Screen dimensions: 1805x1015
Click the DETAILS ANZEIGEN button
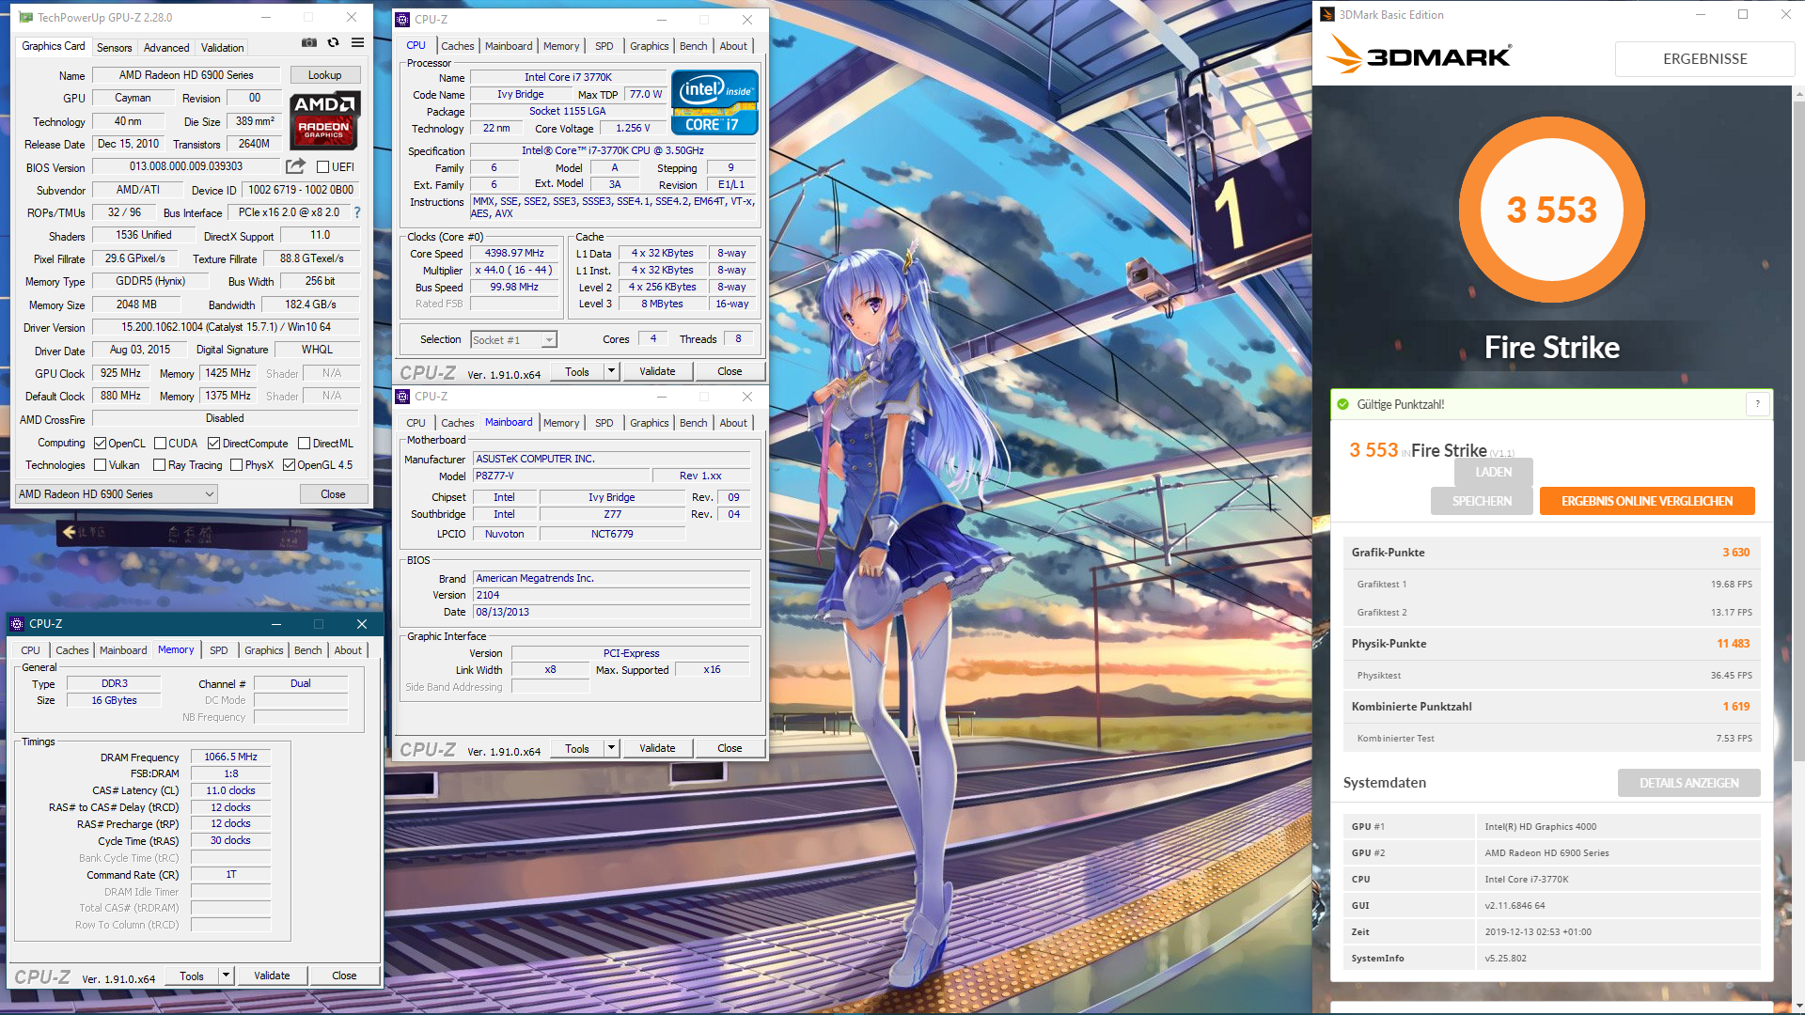tap(1688, 783)
